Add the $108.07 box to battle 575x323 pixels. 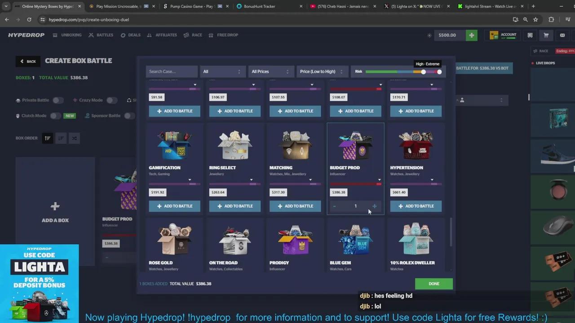355,111
